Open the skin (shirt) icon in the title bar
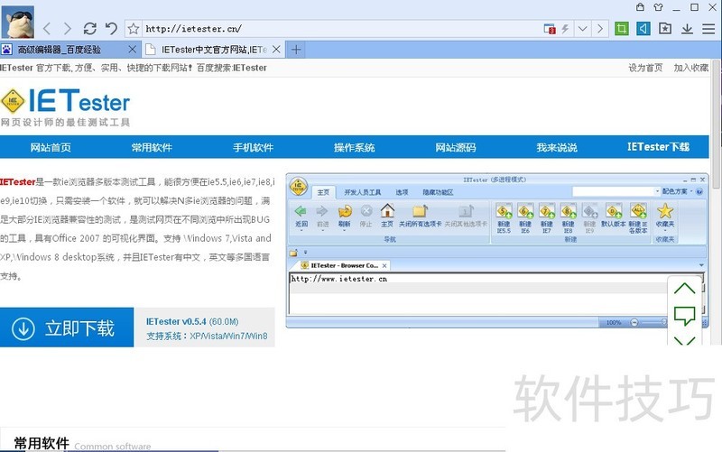Image resolution: width=722 pixels, height=452 pixels. tap(658, 7)
